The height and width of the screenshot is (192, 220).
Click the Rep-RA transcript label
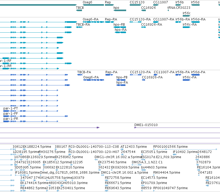point(111,19)
